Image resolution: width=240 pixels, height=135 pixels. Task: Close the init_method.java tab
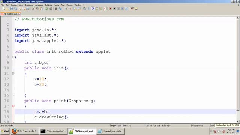point(19,14)
